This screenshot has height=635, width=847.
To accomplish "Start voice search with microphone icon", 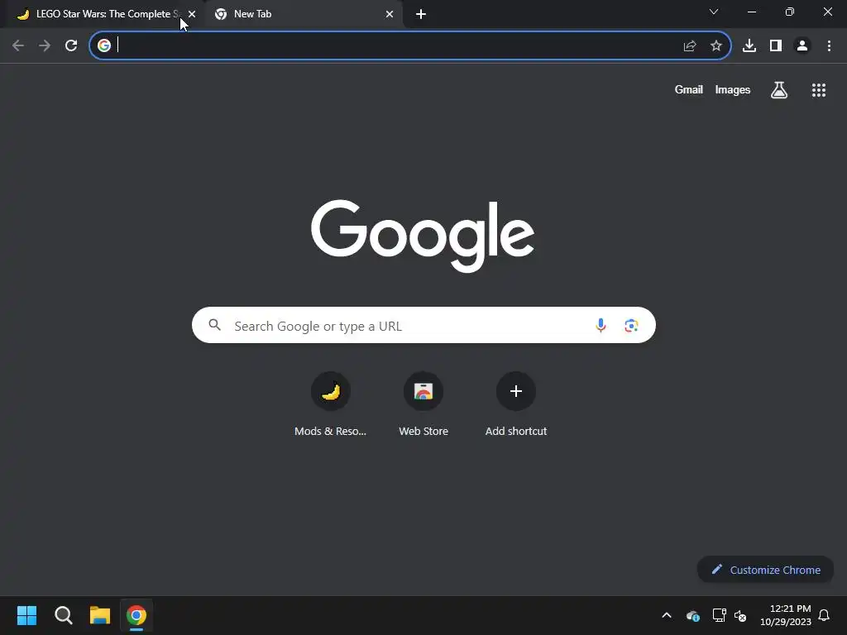I will (x=601, y=325).
